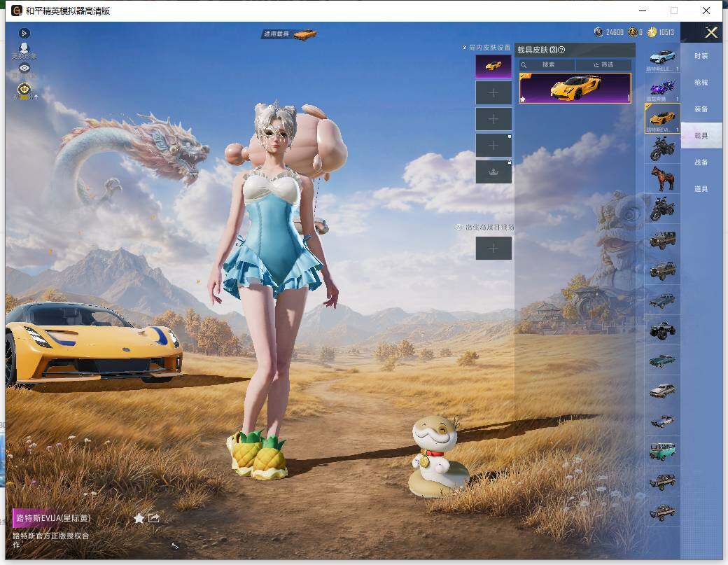Select the silver sedan vehicle
This screenshot has width=728, height=565.
[x=662, y=391]
